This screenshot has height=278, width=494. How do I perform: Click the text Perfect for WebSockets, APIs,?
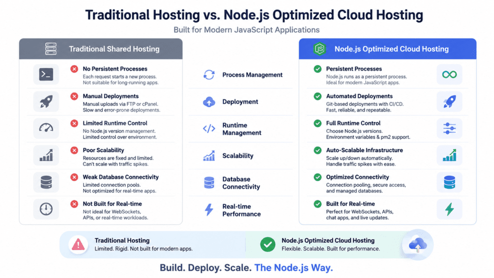pyautogui.click(x=359, y=212)
